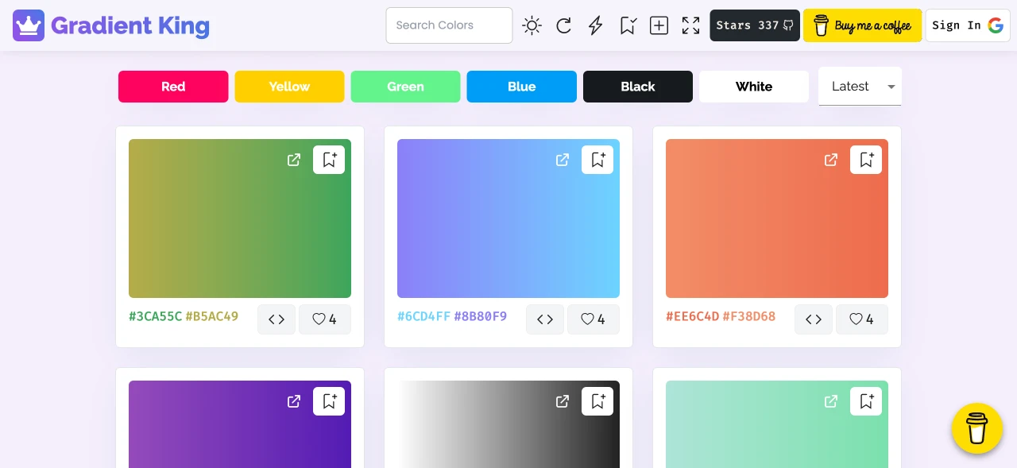Click the #6CD4FF color code
Viewport: 1017px width, 468px height.
coord(424,316)
